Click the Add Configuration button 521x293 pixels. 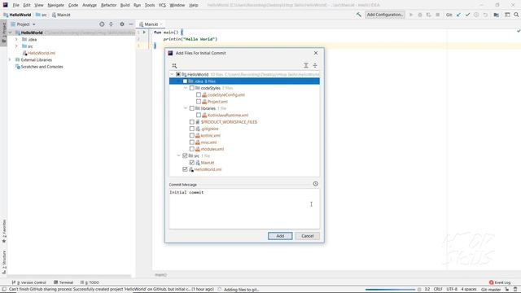385,15
